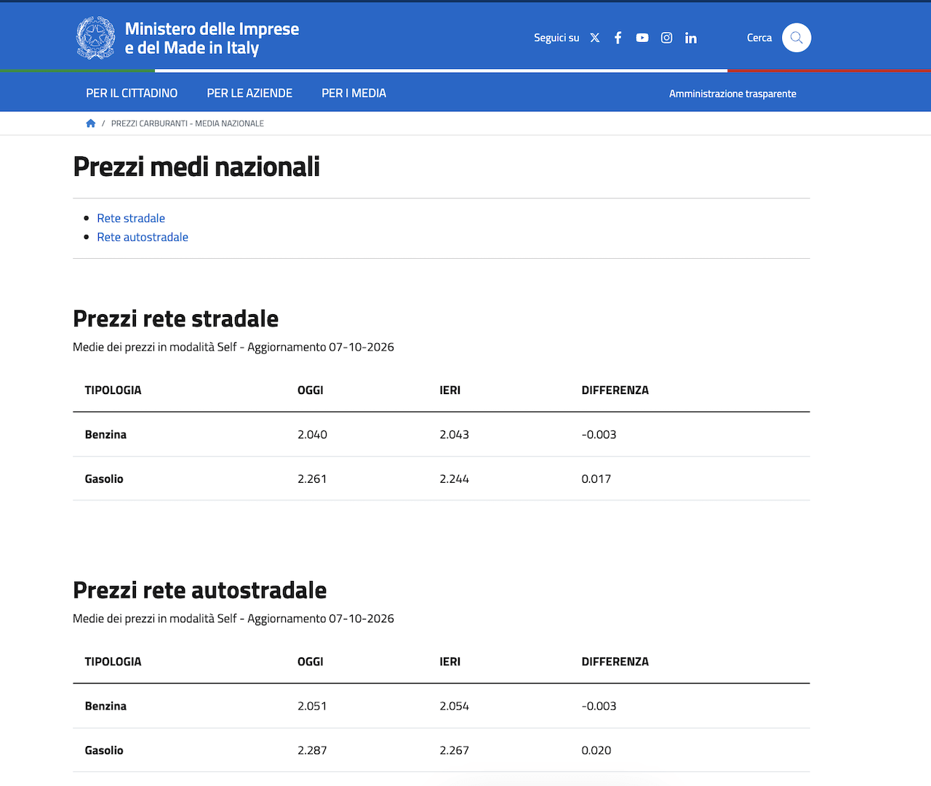Viewport: 931px width, 786px height.
Task: Open the X (Twitter) social icon
Action: [x=595, y=38]
